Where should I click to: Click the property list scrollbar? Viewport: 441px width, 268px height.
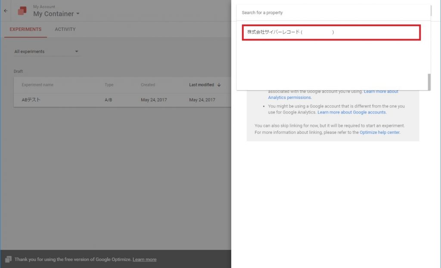[x=429, y=82]
